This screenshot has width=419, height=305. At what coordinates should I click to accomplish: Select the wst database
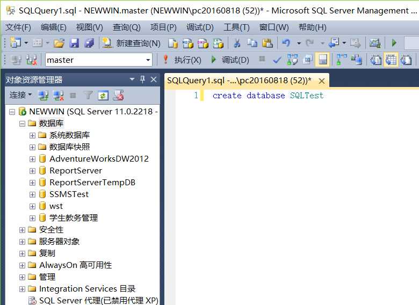56,206
